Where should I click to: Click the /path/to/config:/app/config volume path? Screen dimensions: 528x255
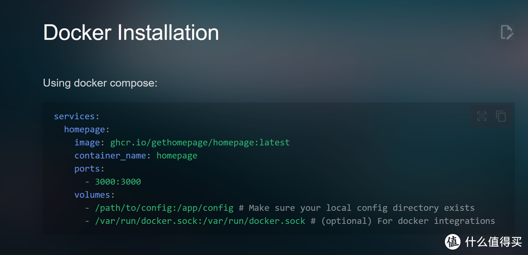click(164, 208)
